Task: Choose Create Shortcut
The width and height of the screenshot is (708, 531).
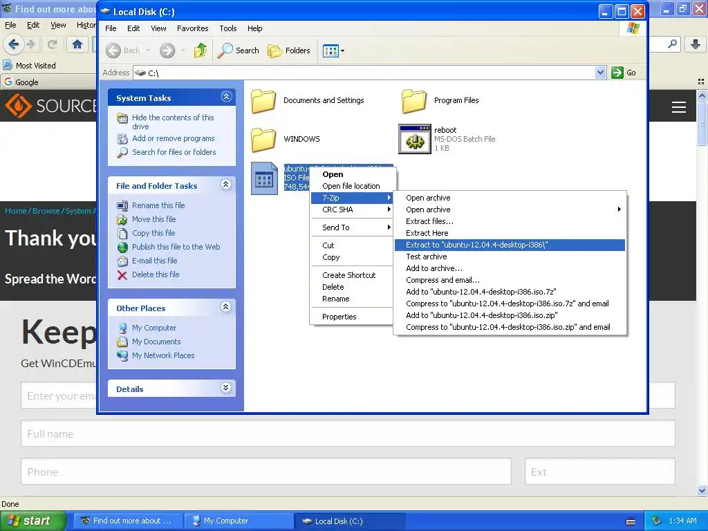Action: 351,275
